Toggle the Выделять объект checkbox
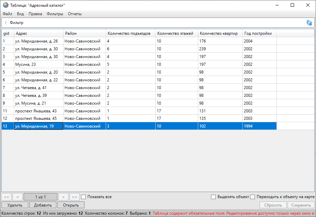 point(213,197)
